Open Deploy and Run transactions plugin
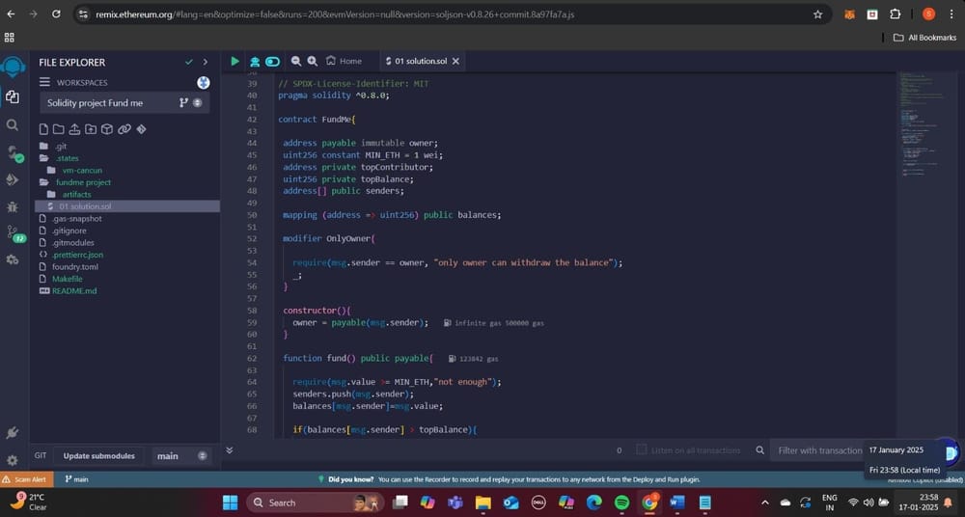The width and height of the screenshot is (965, 517). [13, 179]
